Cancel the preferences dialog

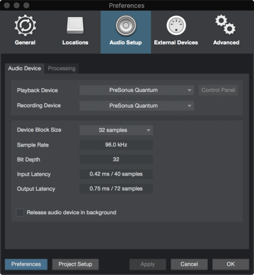tap(189, 264)
